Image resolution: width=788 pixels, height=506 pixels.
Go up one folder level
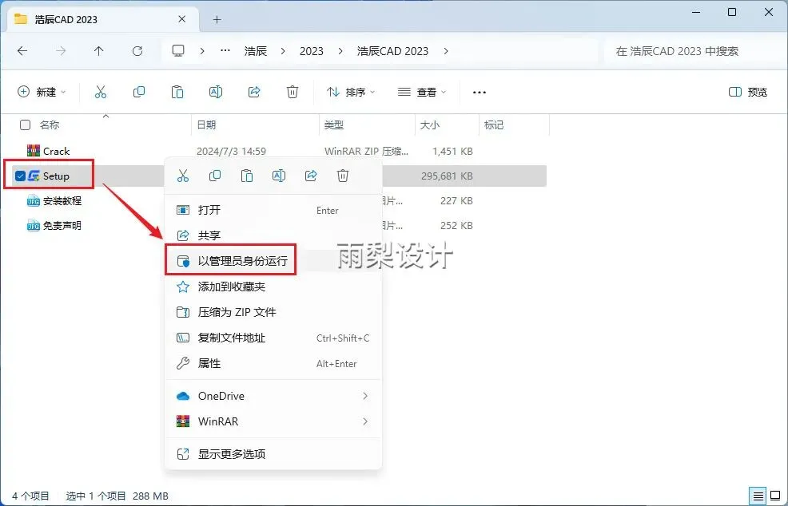tap(99, 51)
